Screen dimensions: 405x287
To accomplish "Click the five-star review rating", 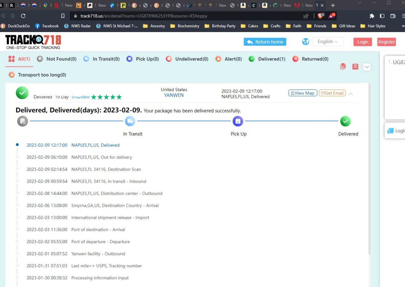I will [x=106, y=97].
